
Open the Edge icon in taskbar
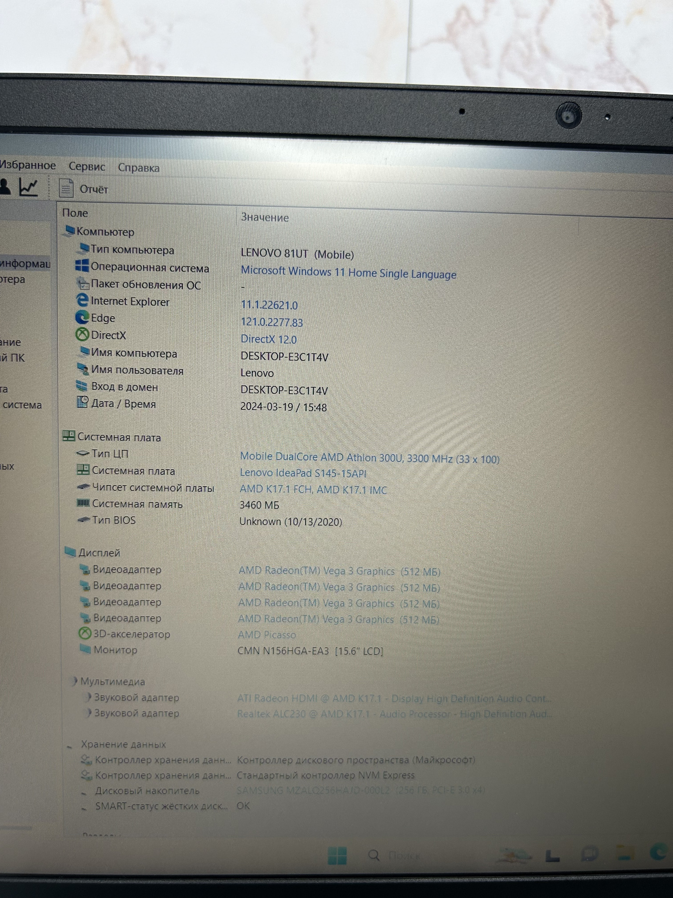pos(659,853)
